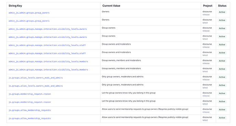
Task: Select 'Let the group owners know' release value
Action: 129,93
